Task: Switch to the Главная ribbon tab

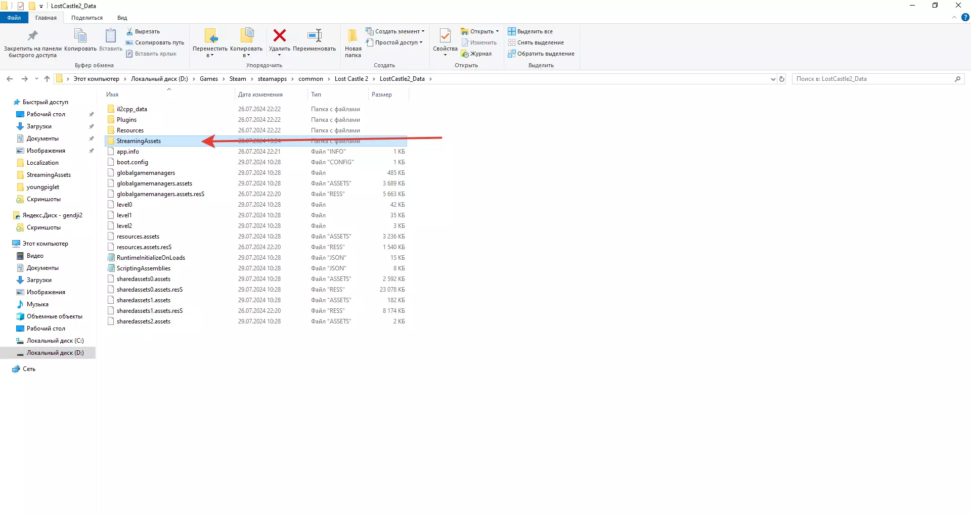Action: tap(46, 18)
